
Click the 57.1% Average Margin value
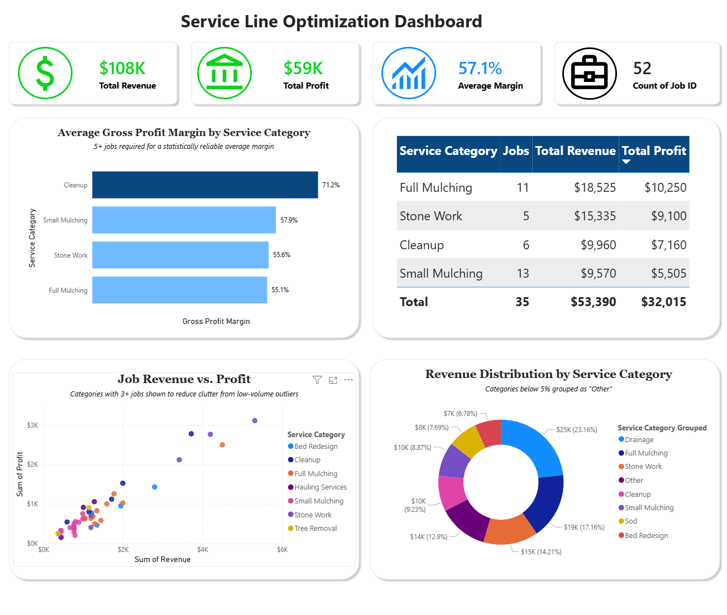[480, 68]
